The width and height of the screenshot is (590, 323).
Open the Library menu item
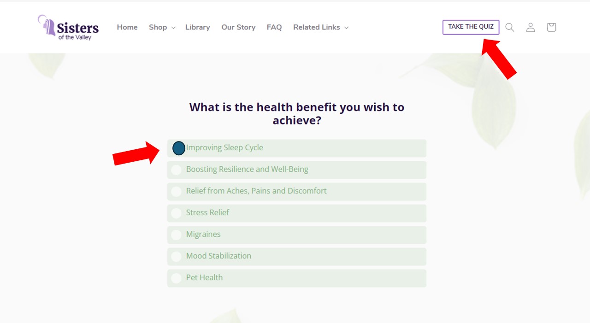pos(198,27)
